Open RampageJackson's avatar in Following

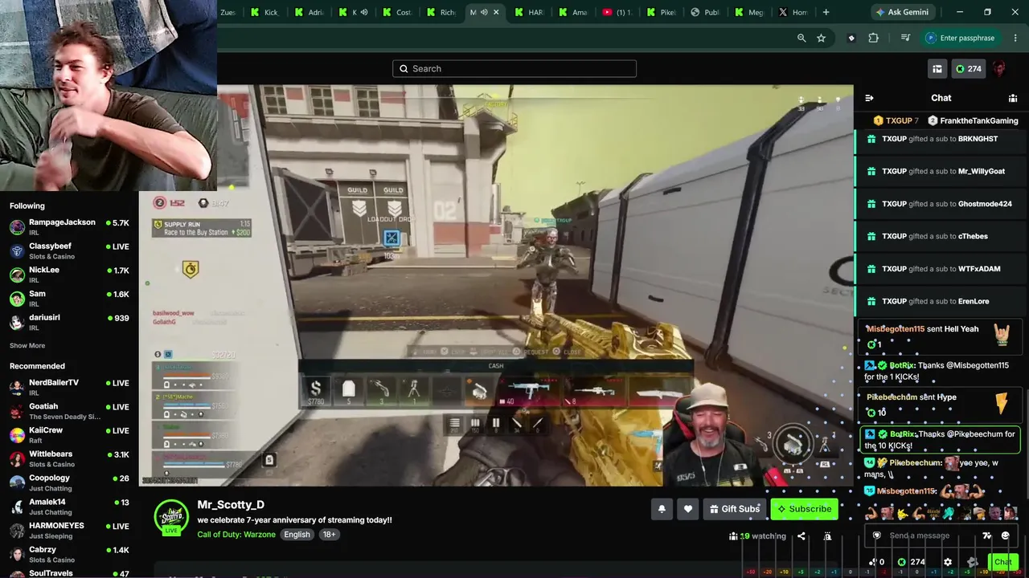pyautogui.click(x=17, y=227)
